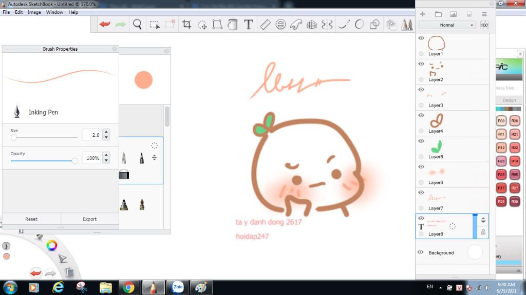Click the brush set reorder arrows
This screenshot has height=295, width=526.
coord(154,157)
